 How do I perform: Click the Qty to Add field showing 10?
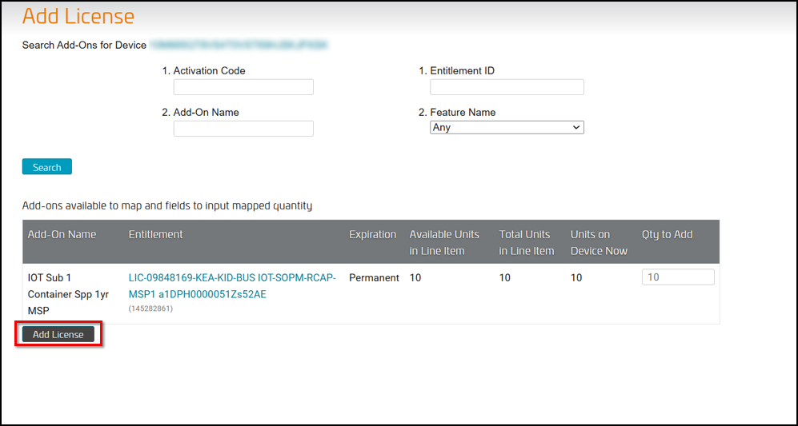coord(678,277)
